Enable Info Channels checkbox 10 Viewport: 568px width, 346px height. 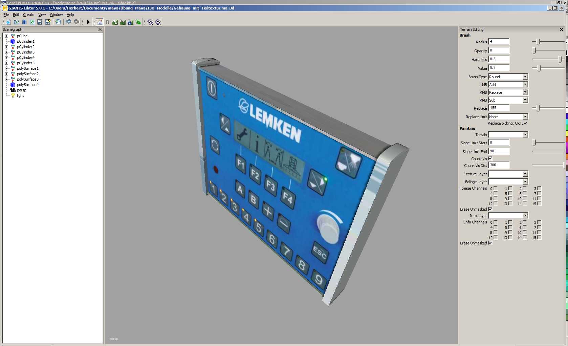(525, 232)
